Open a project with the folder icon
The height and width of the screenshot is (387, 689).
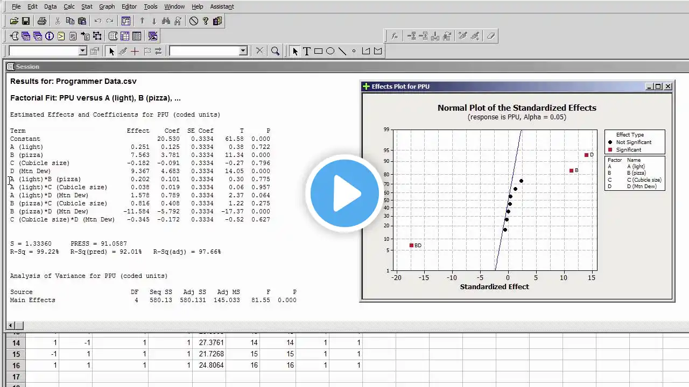point(14,21)
